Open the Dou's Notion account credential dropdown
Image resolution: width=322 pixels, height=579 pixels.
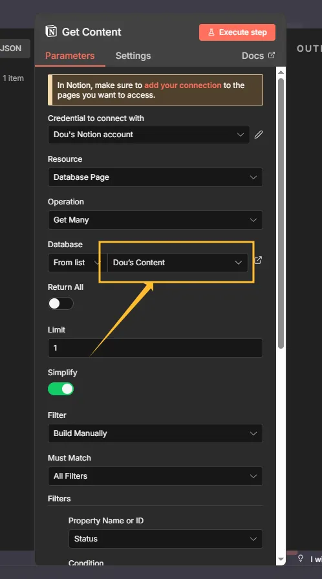pos(149,135)
